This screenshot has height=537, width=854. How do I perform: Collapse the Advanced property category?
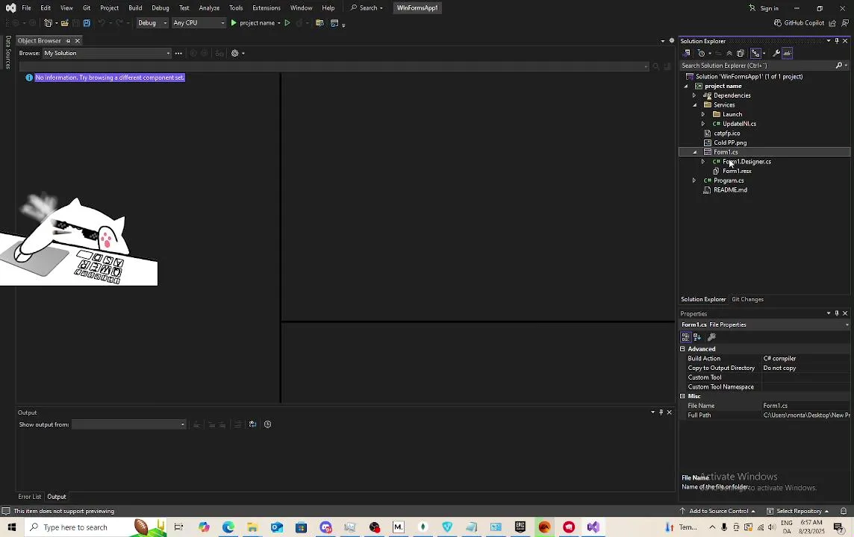pos(683,349)
